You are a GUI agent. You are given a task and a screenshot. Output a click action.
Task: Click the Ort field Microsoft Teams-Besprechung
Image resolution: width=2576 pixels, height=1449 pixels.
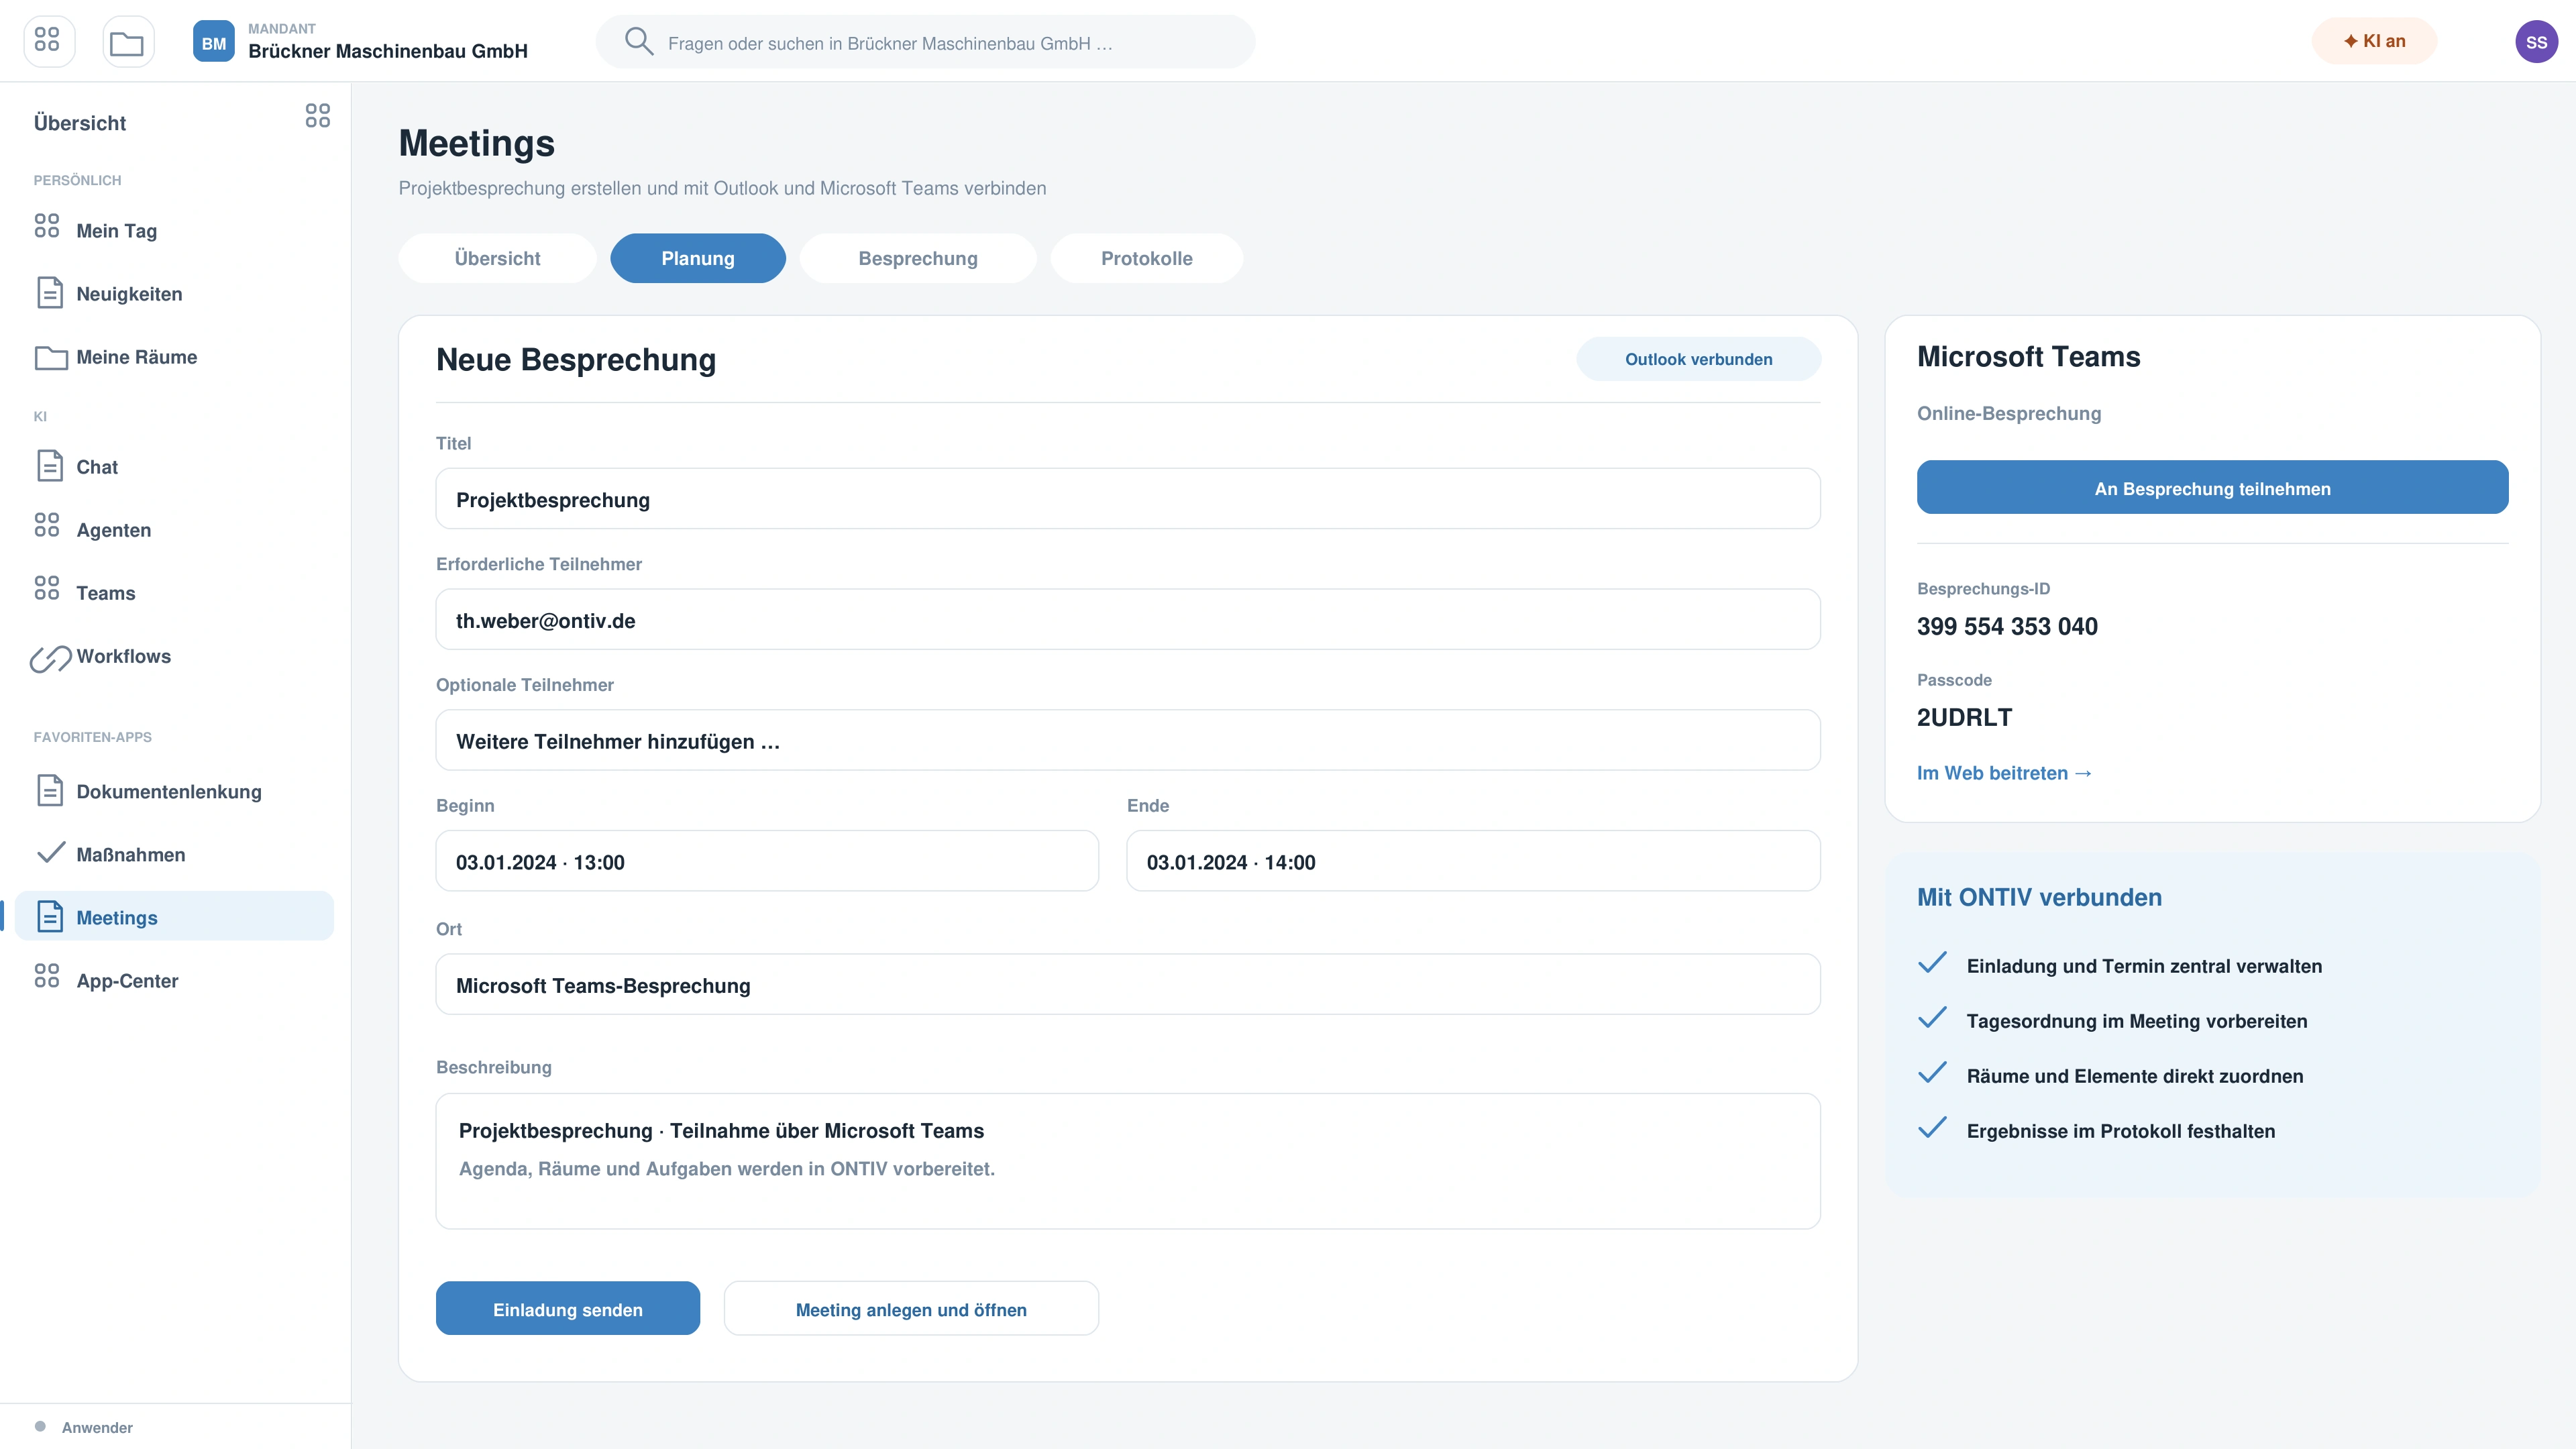1127,984
